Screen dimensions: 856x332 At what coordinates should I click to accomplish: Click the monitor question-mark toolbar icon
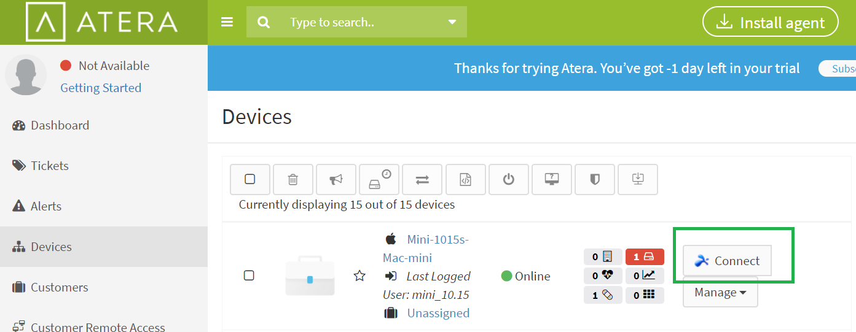tap(552, 179)
